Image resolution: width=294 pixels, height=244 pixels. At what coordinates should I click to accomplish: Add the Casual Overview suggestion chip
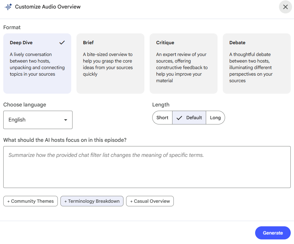coord(150,201)
